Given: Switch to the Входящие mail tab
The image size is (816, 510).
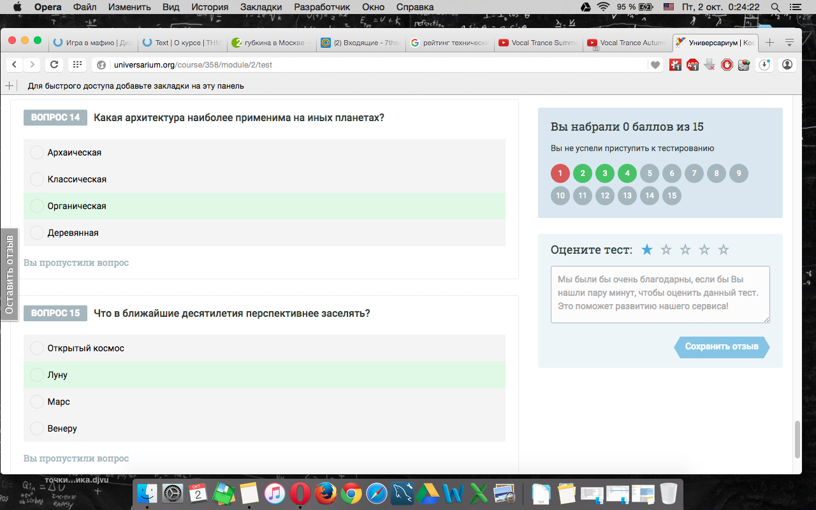Looking at the screenshot, I should 360,43.
